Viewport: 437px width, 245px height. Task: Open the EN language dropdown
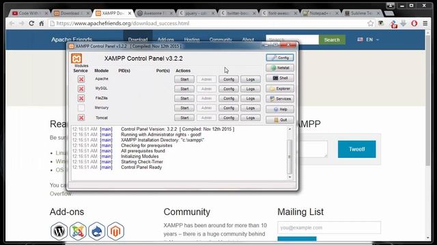pyautogui.click(x=368, y=39)
